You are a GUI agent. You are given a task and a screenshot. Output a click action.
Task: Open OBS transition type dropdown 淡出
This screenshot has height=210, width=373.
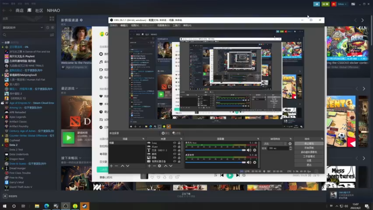275,144
